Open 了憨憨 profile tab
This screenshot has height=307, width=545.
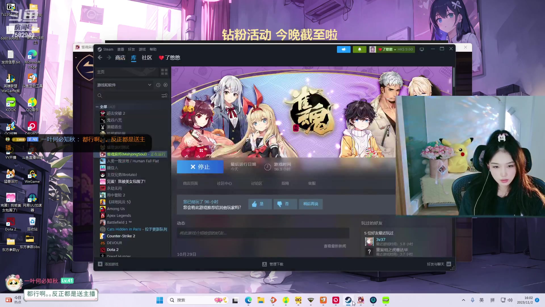pyautogui.click(x=170, y=58)
